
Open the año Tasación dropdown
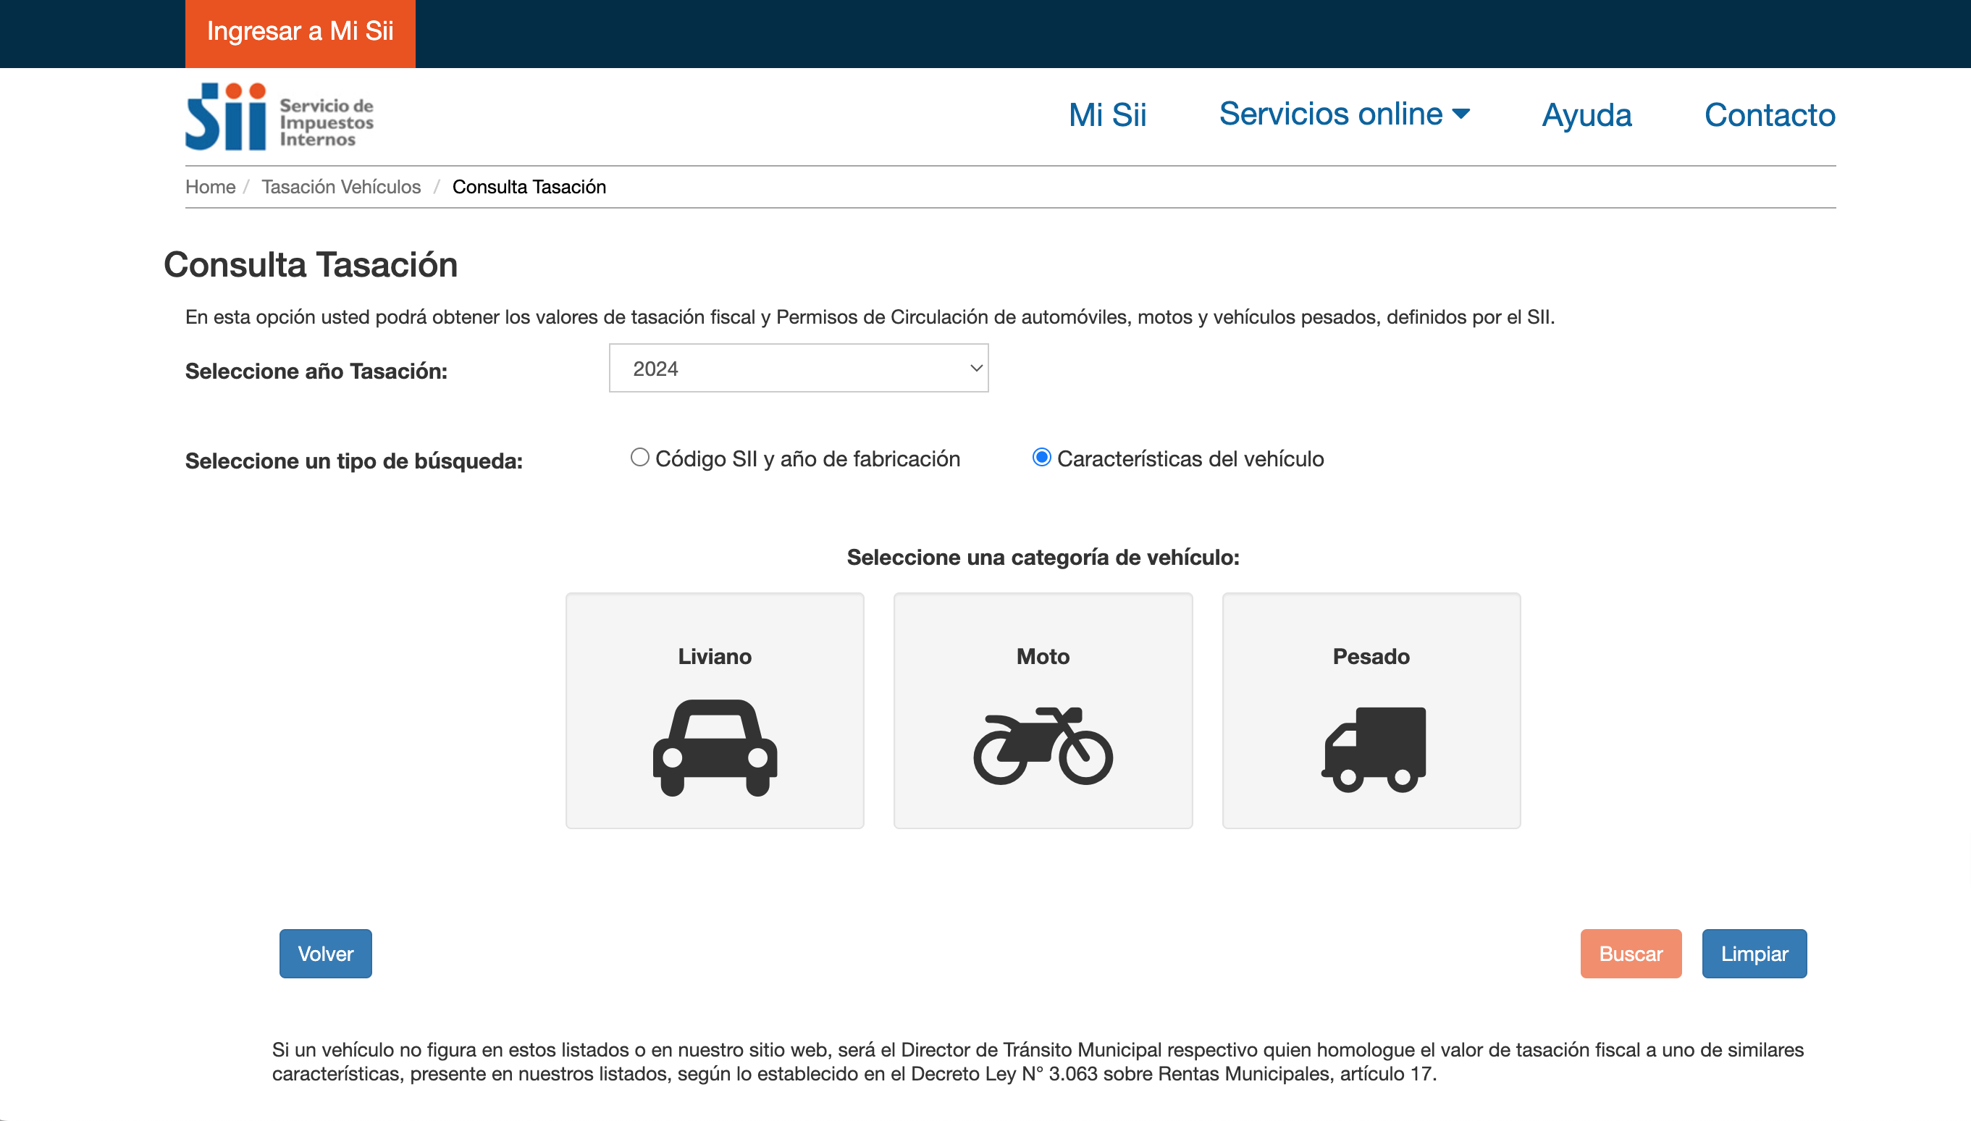(798, 368)
